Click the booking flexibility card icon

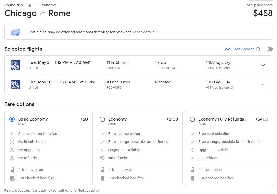[x=16, y=32]
